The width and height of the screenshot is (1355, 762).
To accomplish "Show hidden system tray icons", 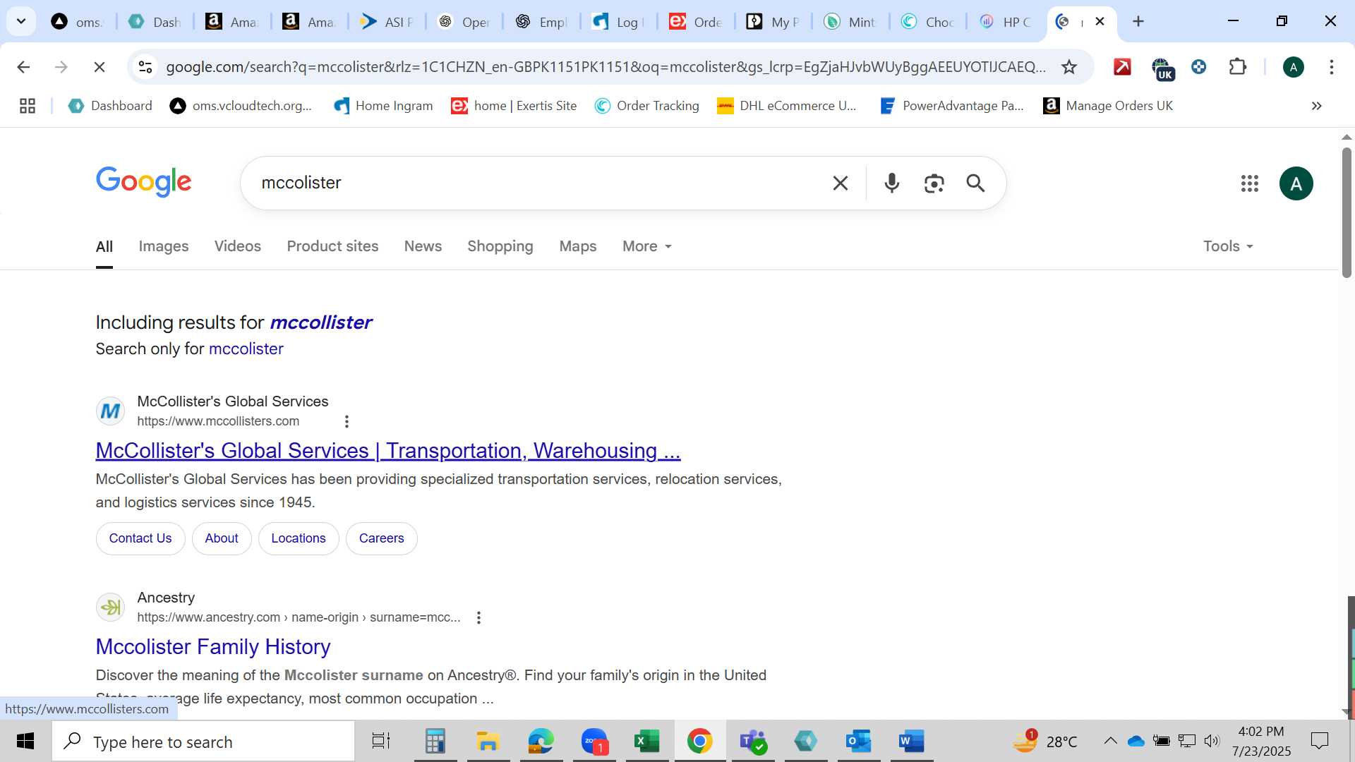I will click(1110, 741).
